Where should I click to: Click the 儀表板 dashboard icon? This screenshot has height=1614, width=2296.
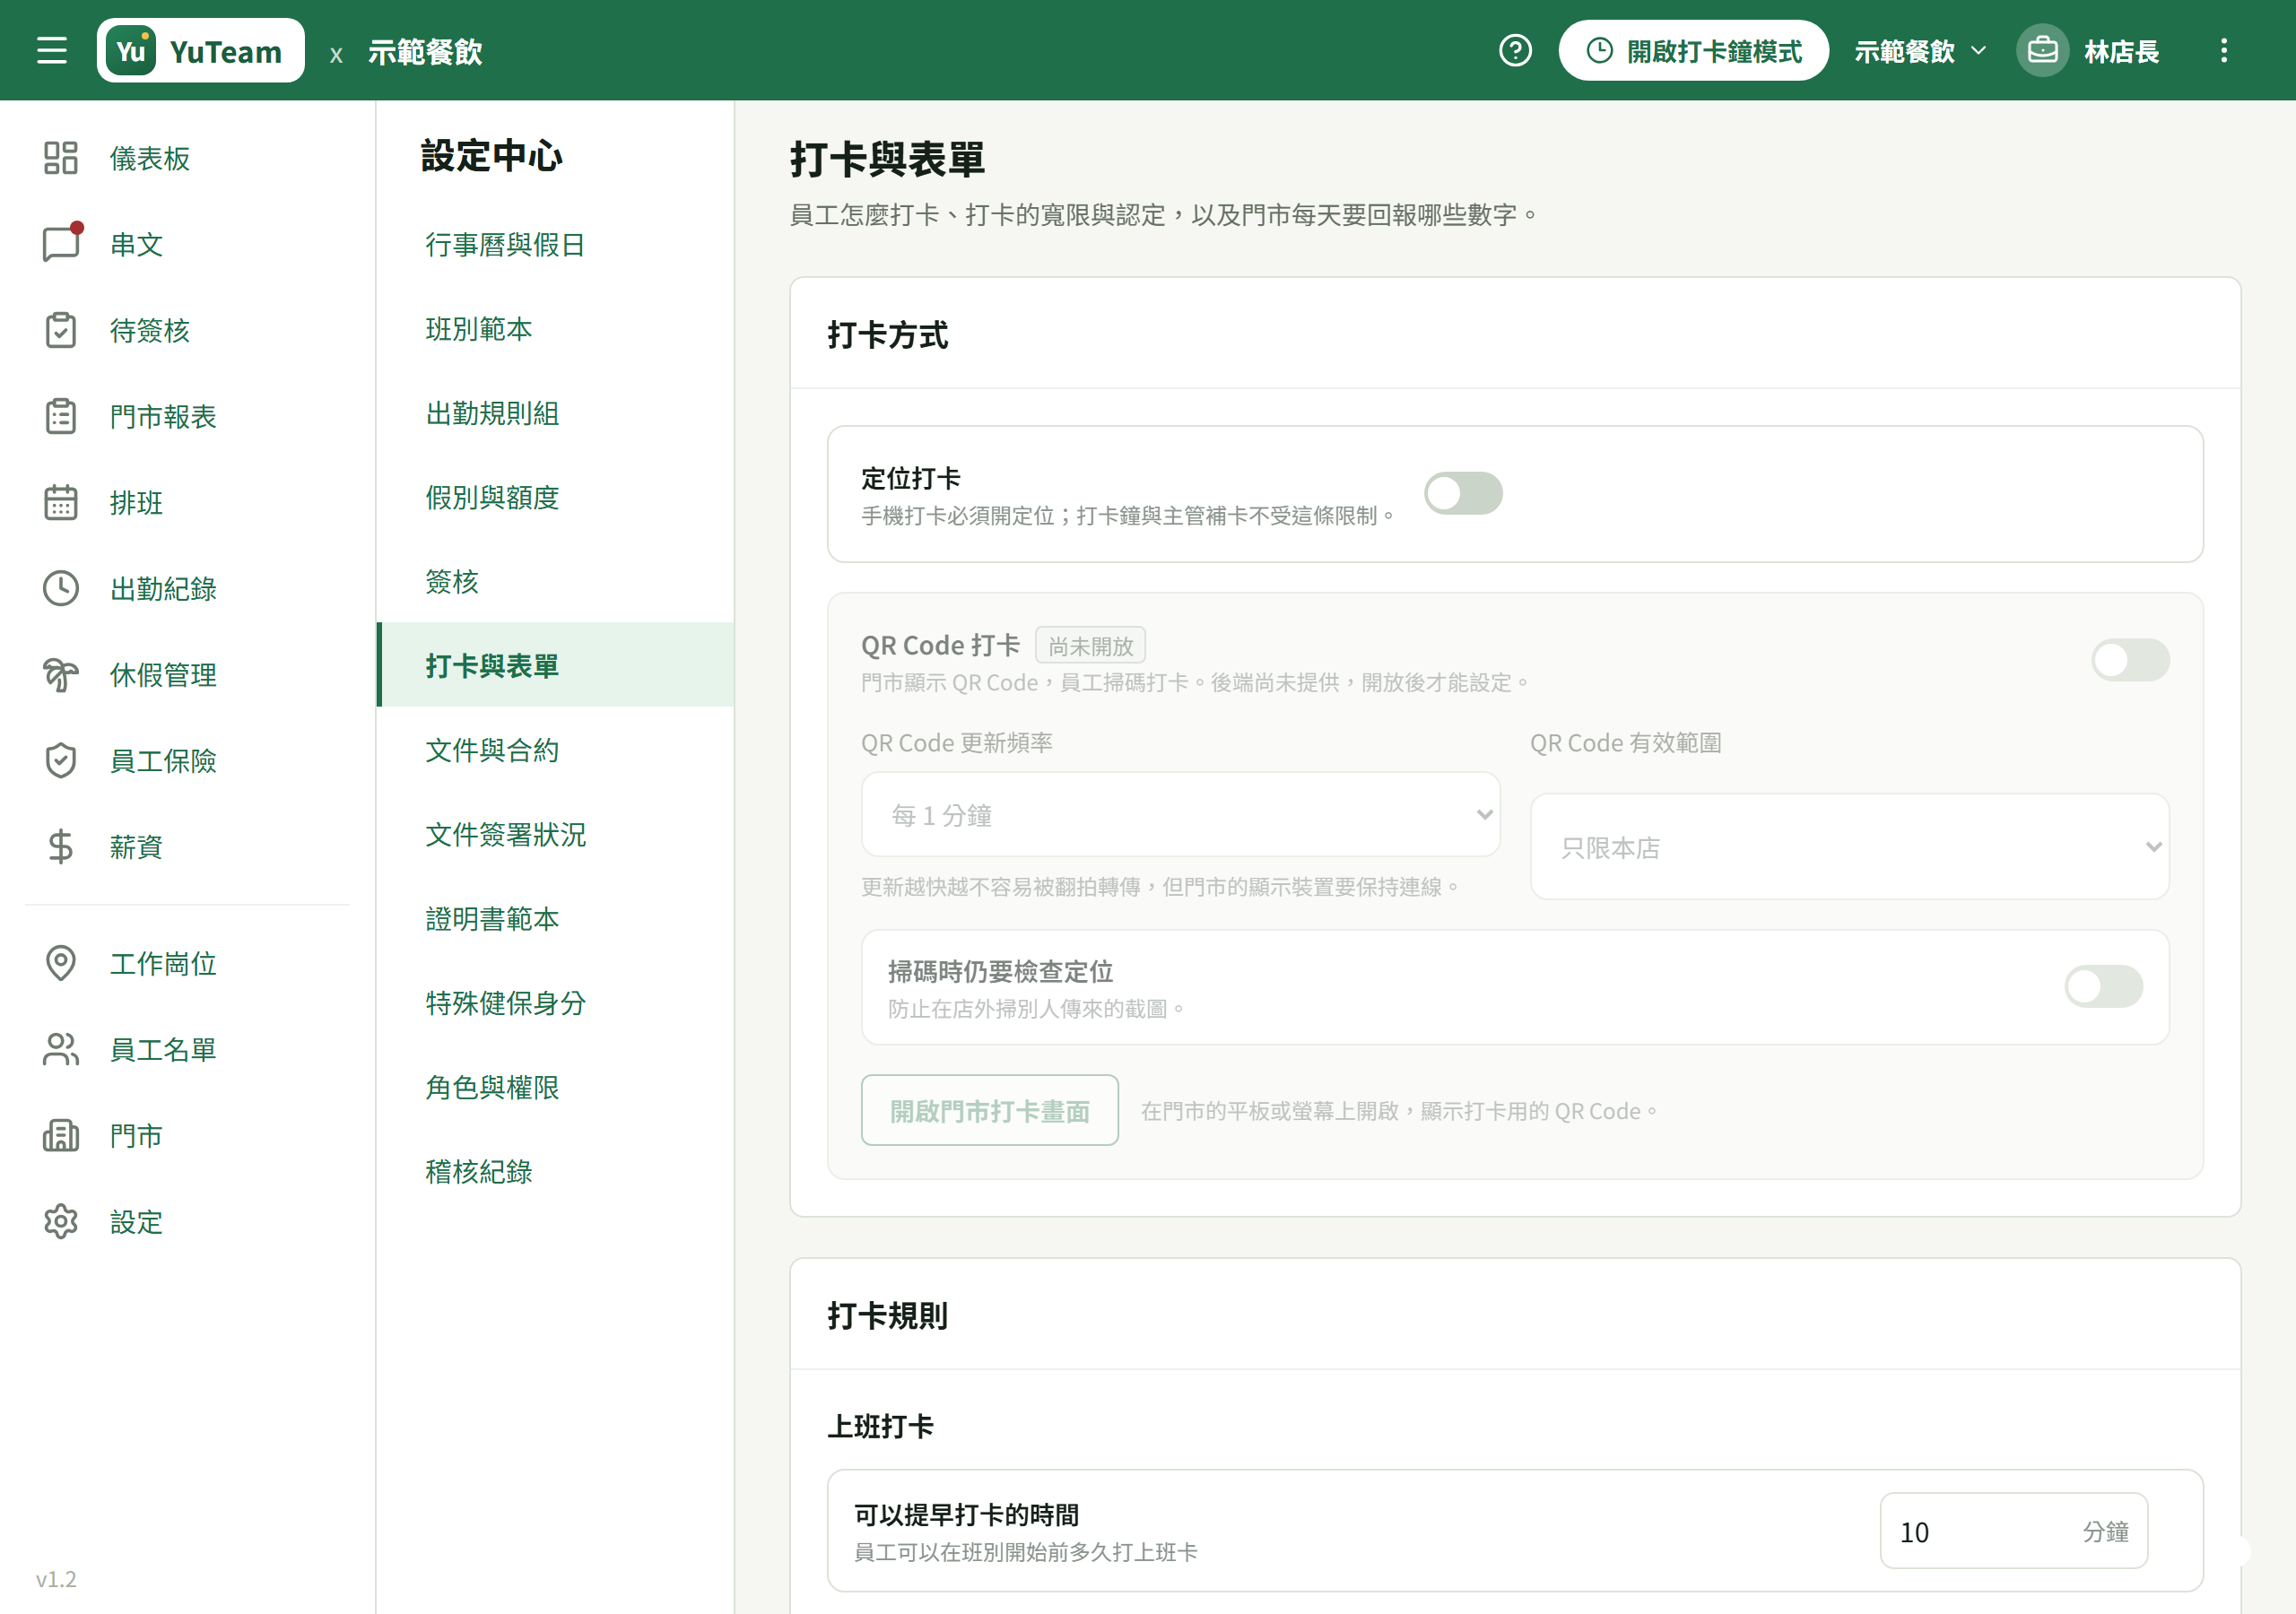pos(61,158)
